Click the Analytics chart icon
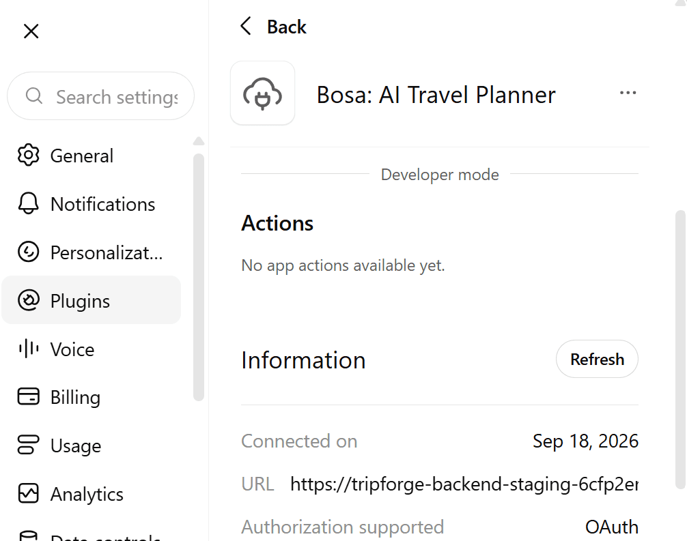The image size is (687, 541). (x=29, y=493)
